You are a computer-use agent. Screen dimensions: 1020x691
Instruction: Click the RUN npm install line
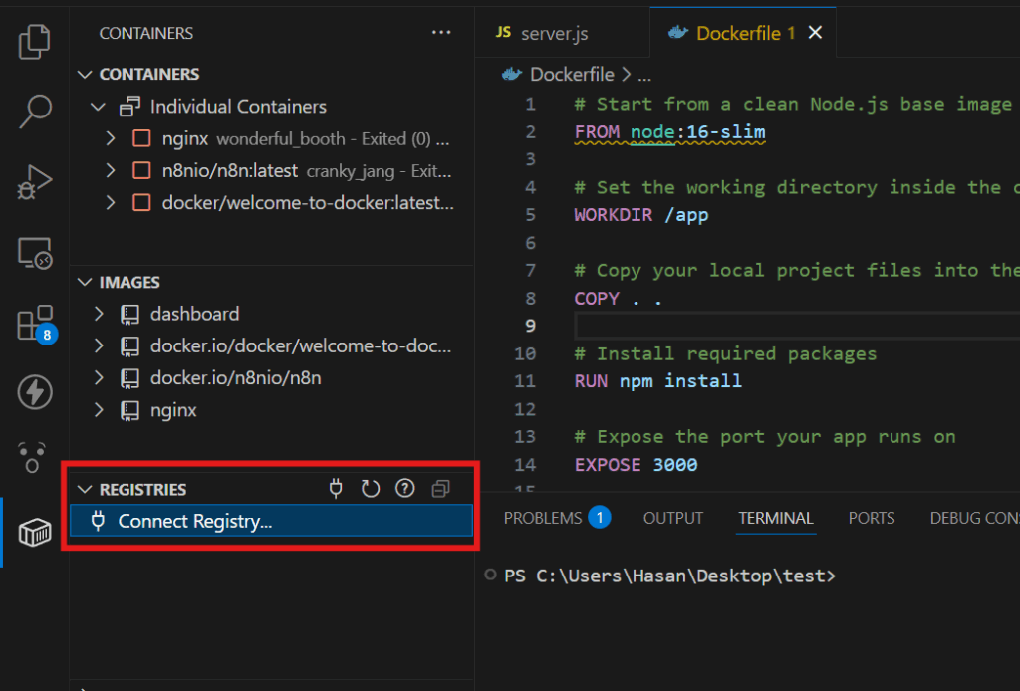click(x=657, y=381)
